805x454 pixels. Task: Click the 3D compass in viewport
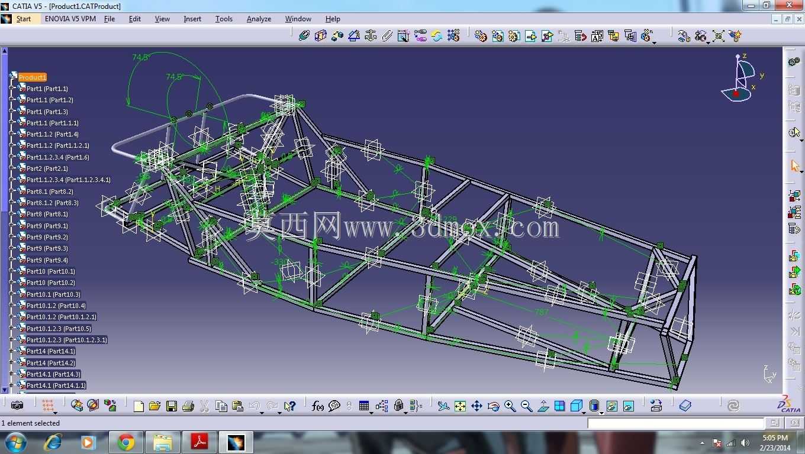pos(742,78)
